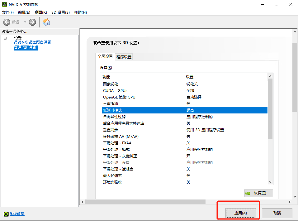The height and width of the screenshot is (221, 298).
Task: Open the back history dropdown arrow
Action: click(25, 22)
